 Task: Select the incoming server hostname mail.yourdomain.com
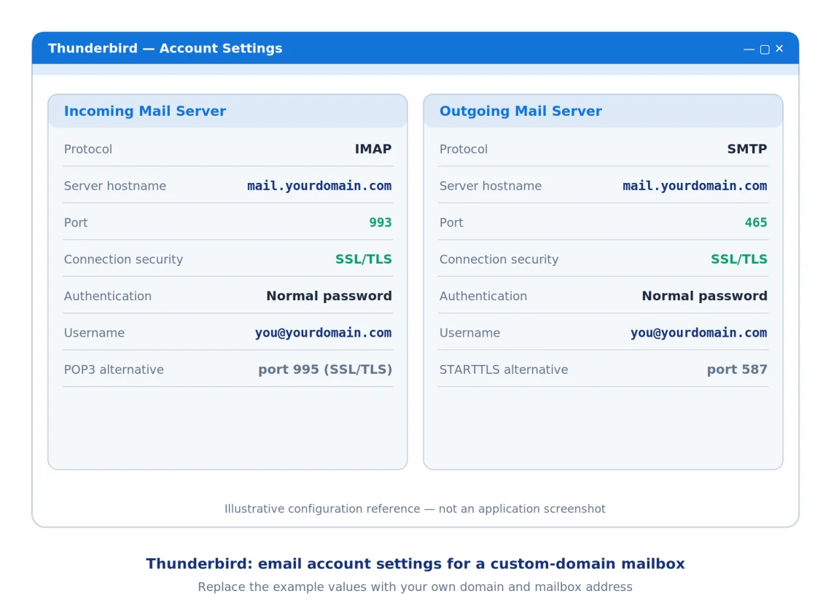pos(319,186)
